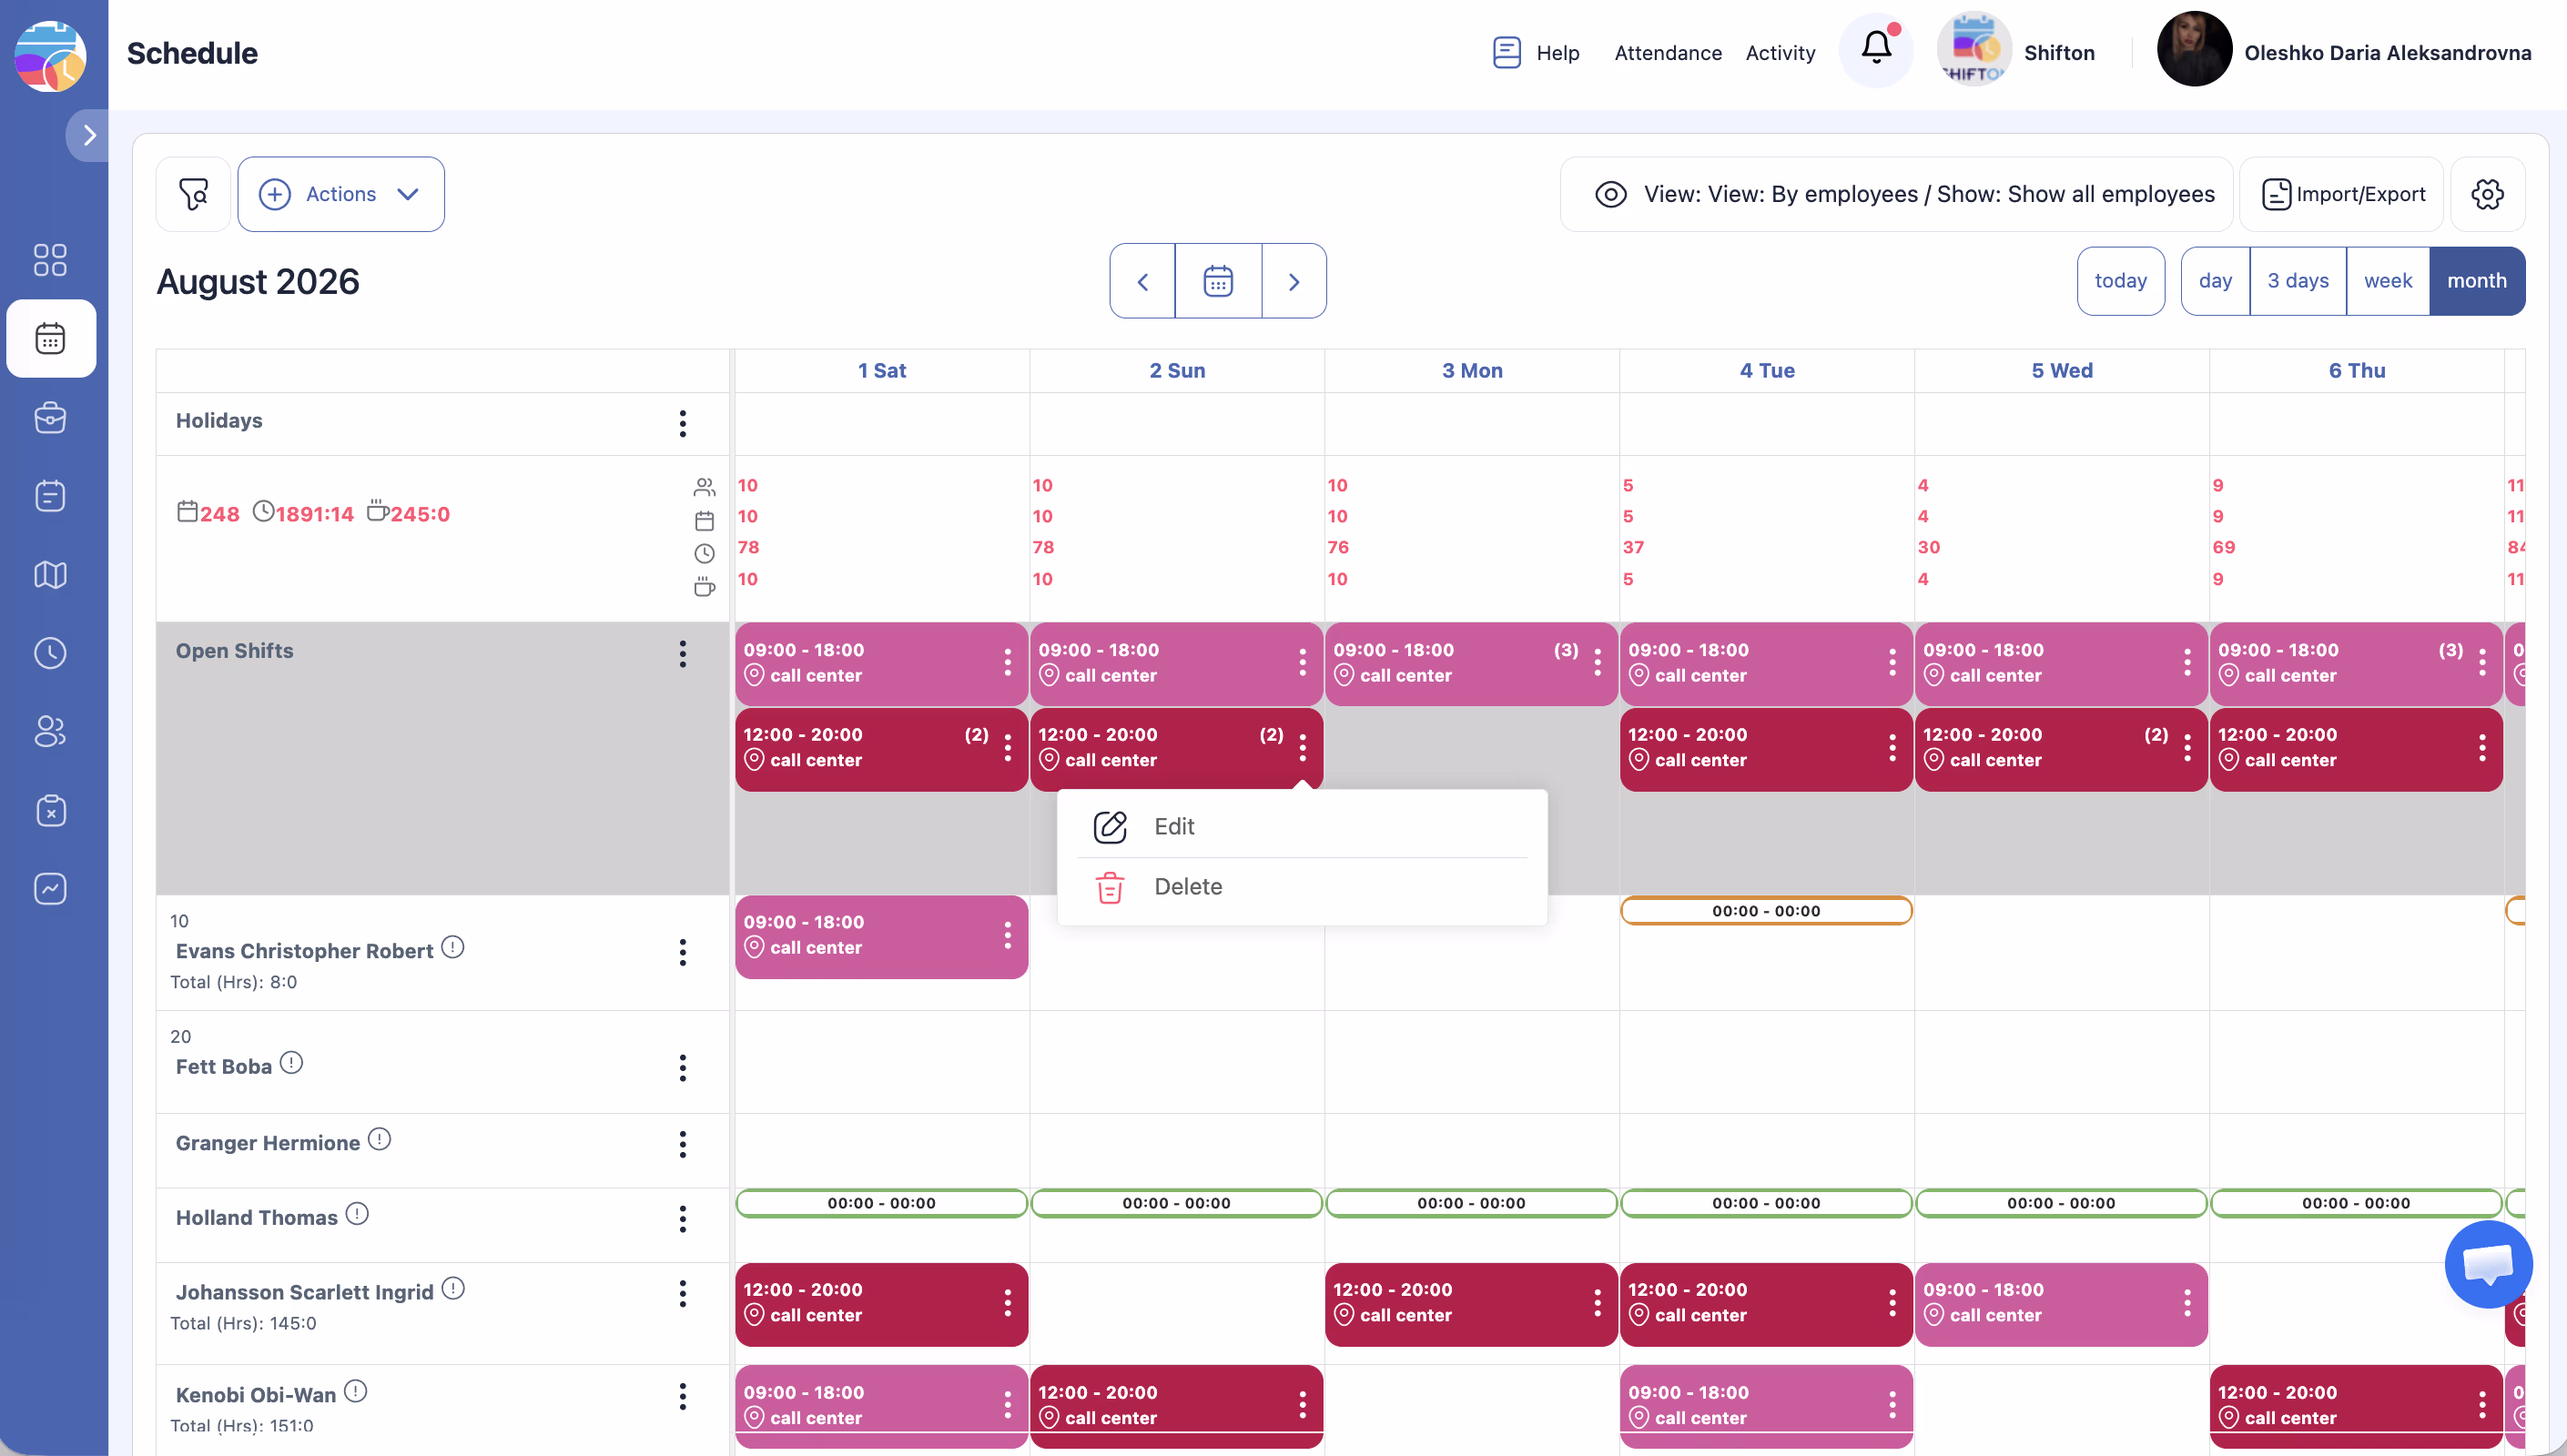2567x1456 pixels.
Task: Open the chat support bubble
Action: pos(2487,1264)
